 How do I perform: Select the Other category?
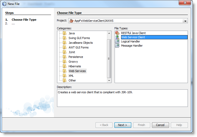point(72,80)
